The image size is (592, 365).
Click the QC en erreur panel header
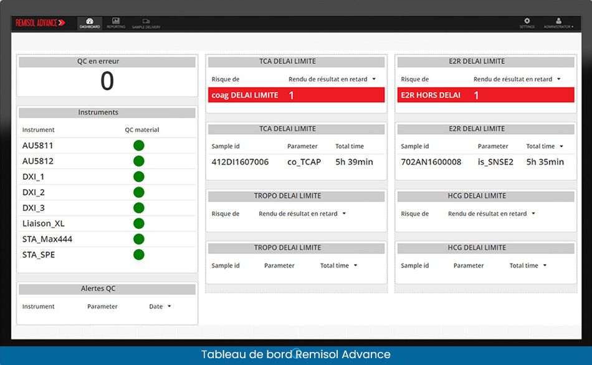[x=107, y=62]
